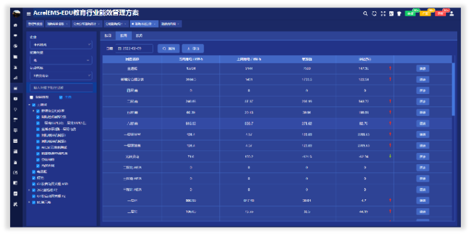Click the globe icon in left sidebar

16,46
